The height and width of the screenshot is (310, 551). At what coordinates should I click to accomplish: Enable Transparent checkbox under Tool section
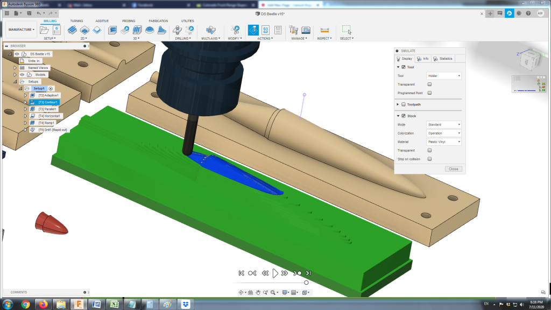(x=429, y=84)
